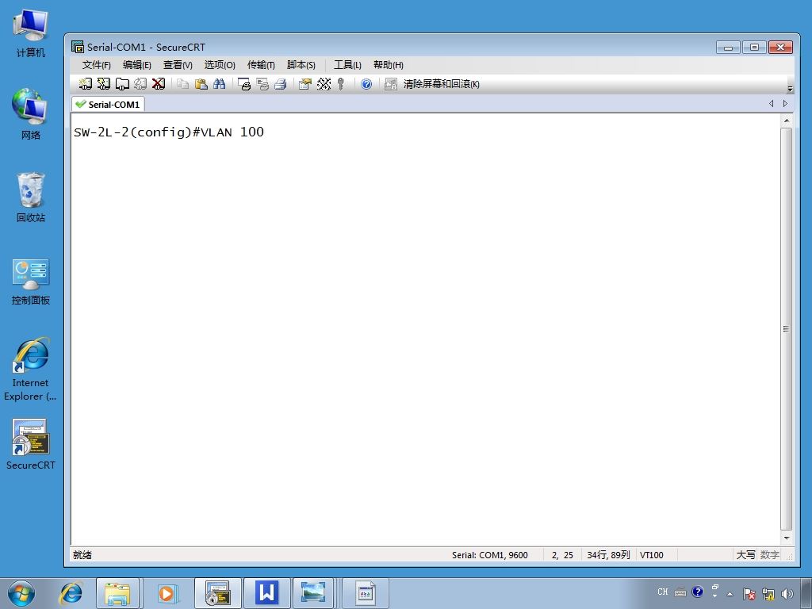Click the 34行, 89列 status entry
Image resolution: width=812 pixels, height=609 pixels.
coord(608,554)
